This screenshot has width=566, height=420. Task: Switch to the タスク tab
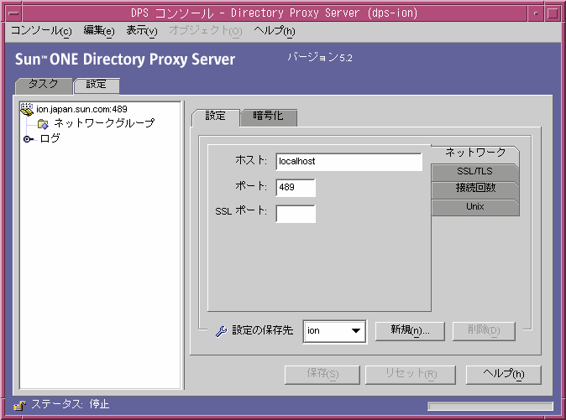click(x=44, y=86)
